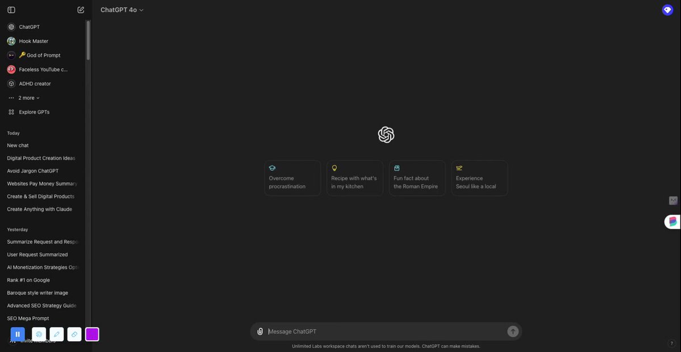Open the ADHD creator GPT avatar
This screenshot has height=352, width=681.
[x=11, y=84]
